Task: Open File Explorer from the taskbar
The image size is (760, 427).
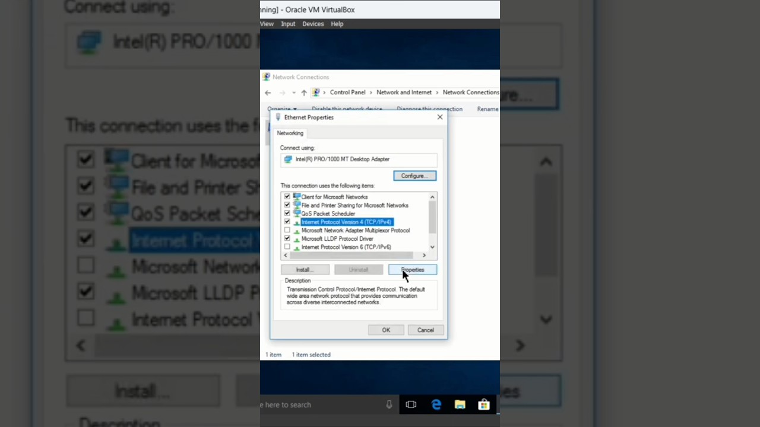Action: [x=460, y=405]
